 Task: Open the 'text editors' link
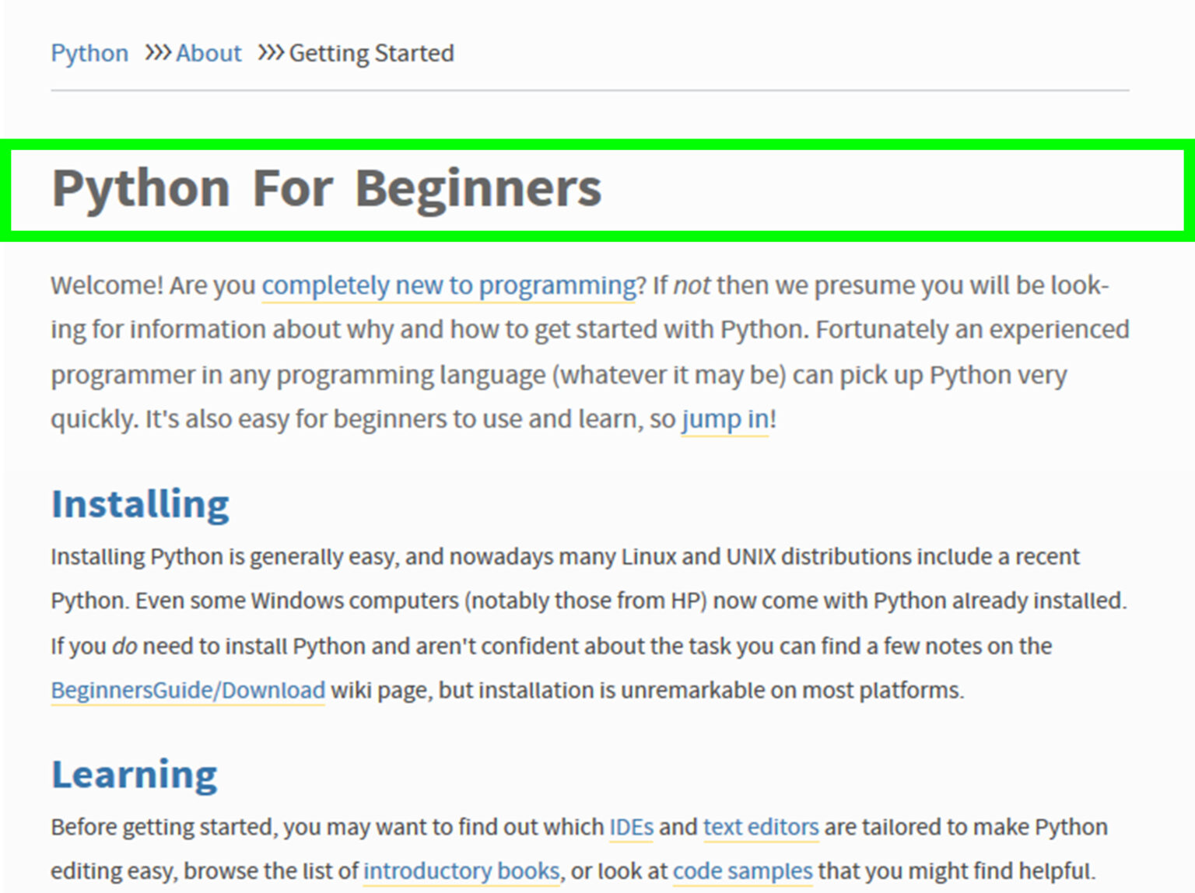(x=760, y=828)
